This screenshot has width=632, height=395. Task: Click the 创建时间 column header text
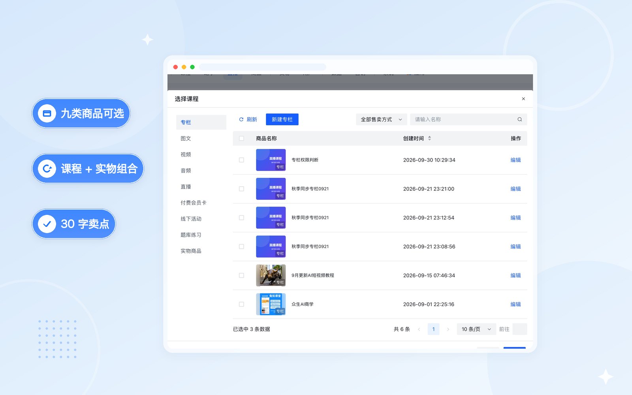(x=413, y=138)
